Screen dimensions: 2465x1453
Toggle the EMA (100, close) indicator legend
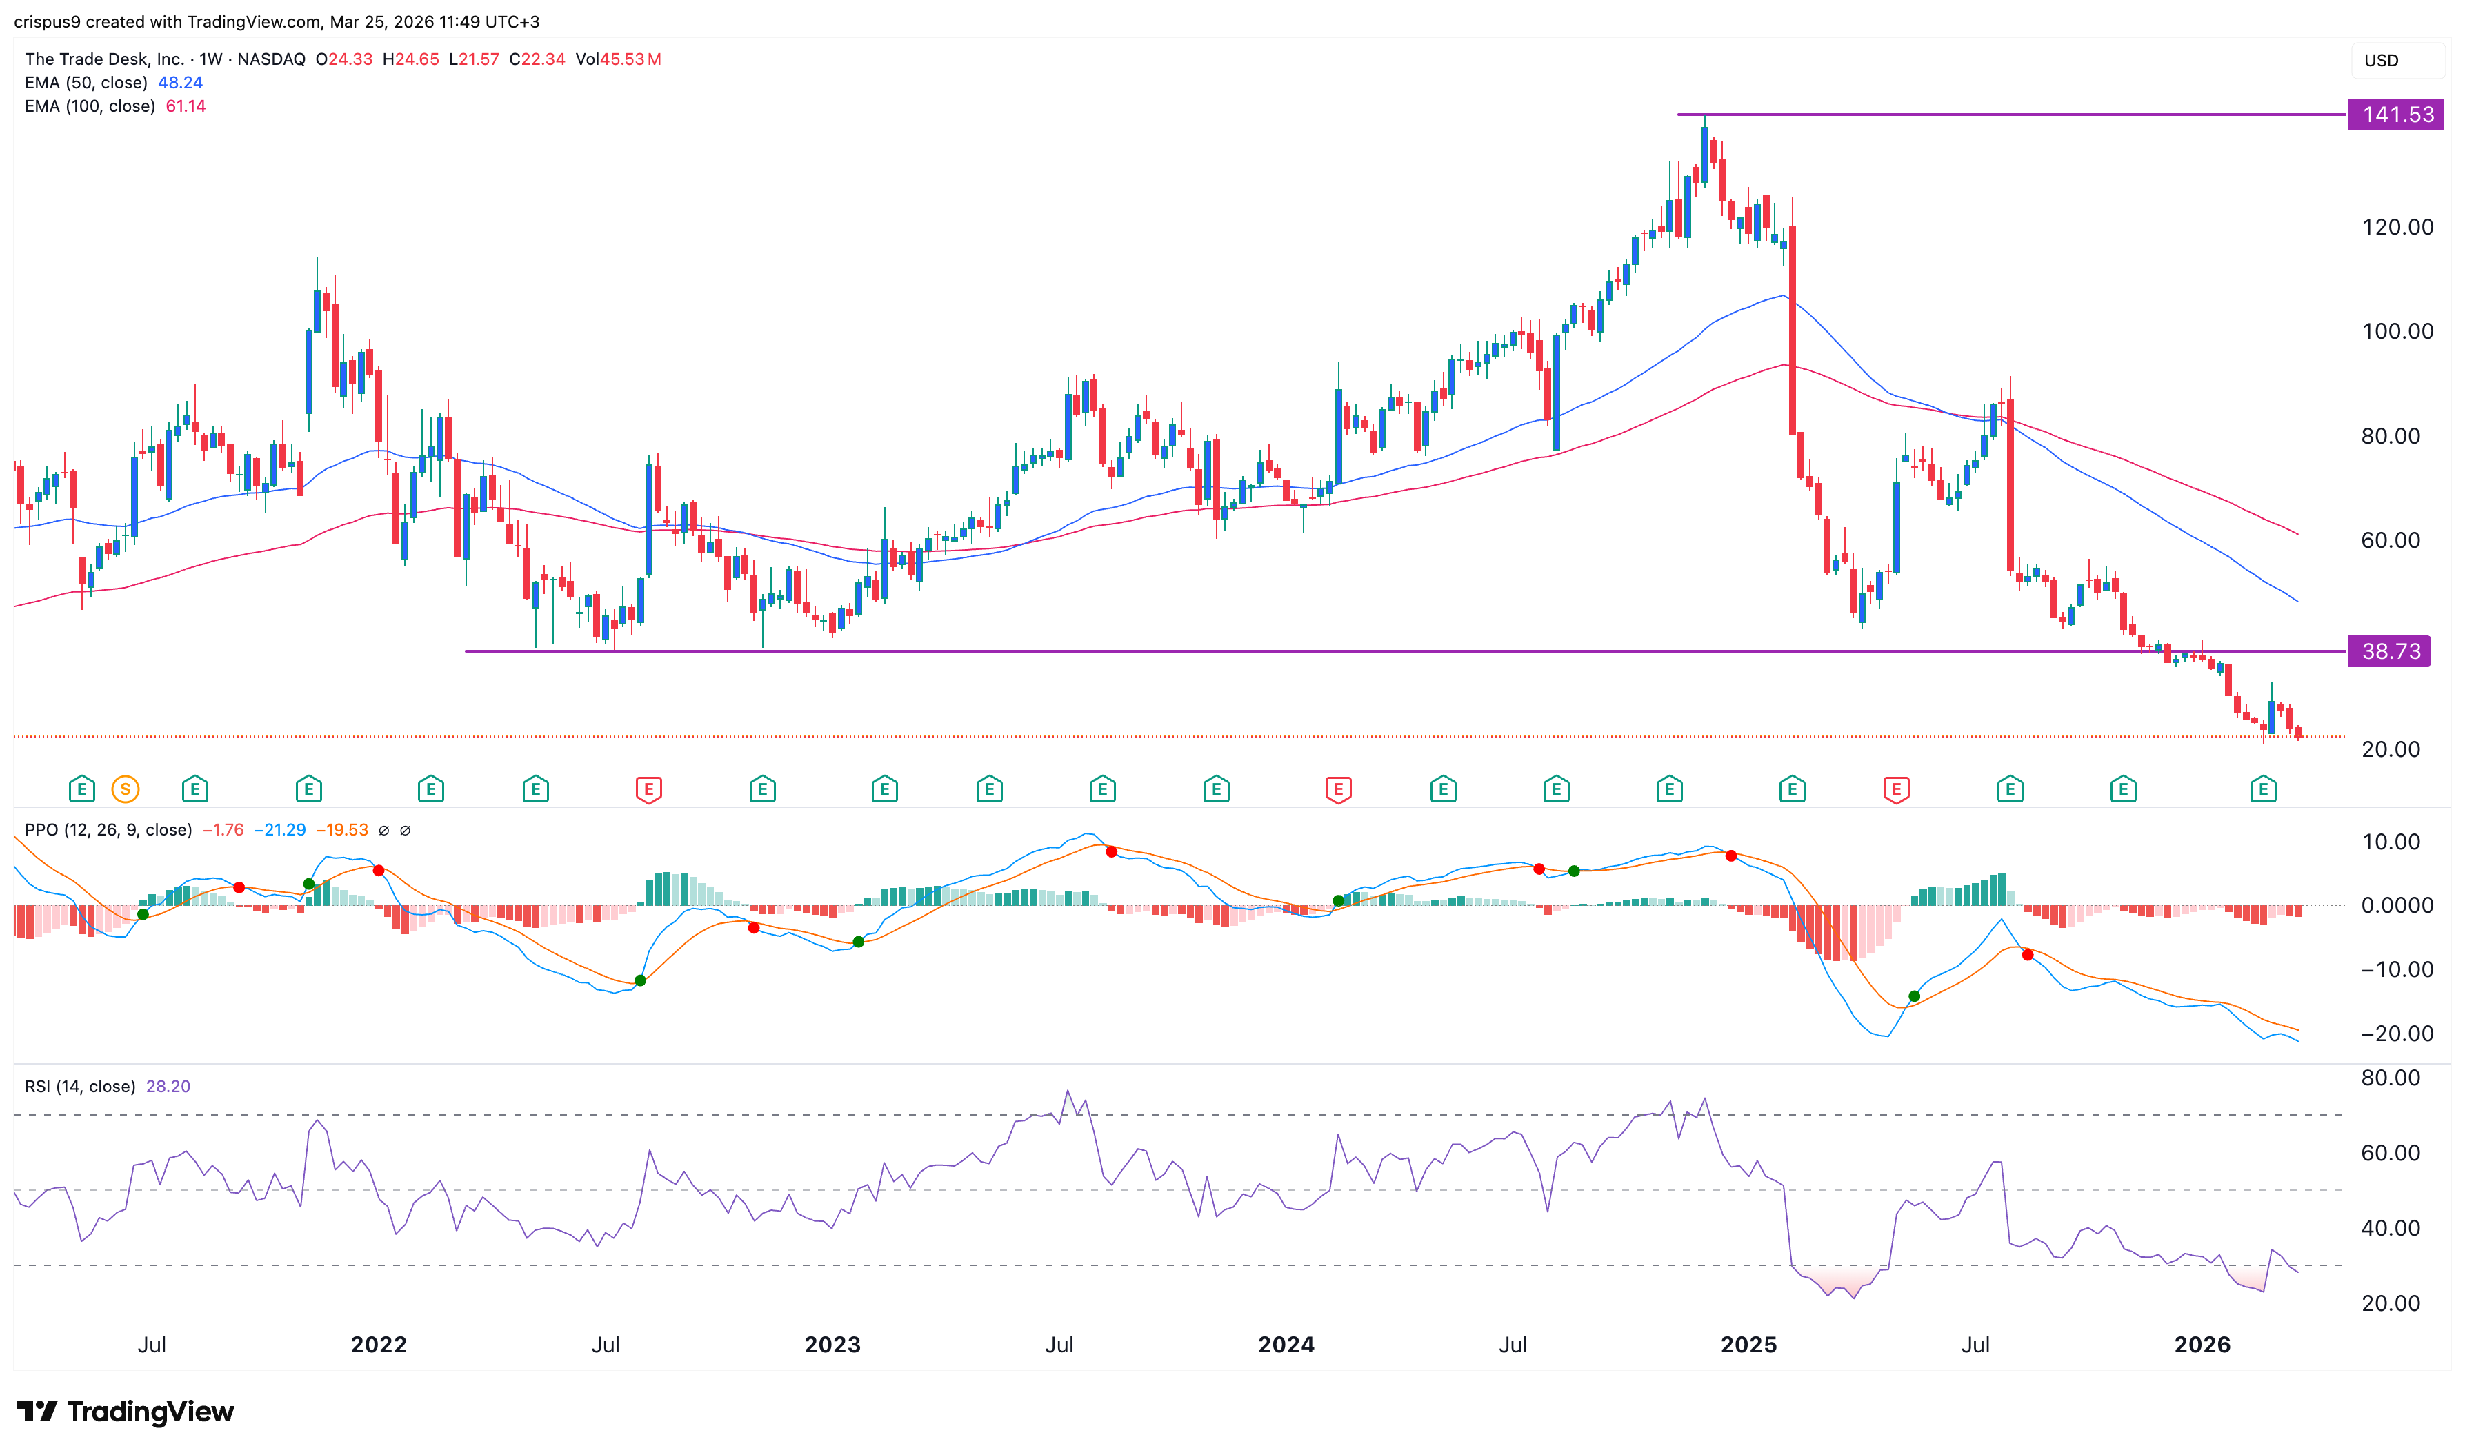pos(90,106)
